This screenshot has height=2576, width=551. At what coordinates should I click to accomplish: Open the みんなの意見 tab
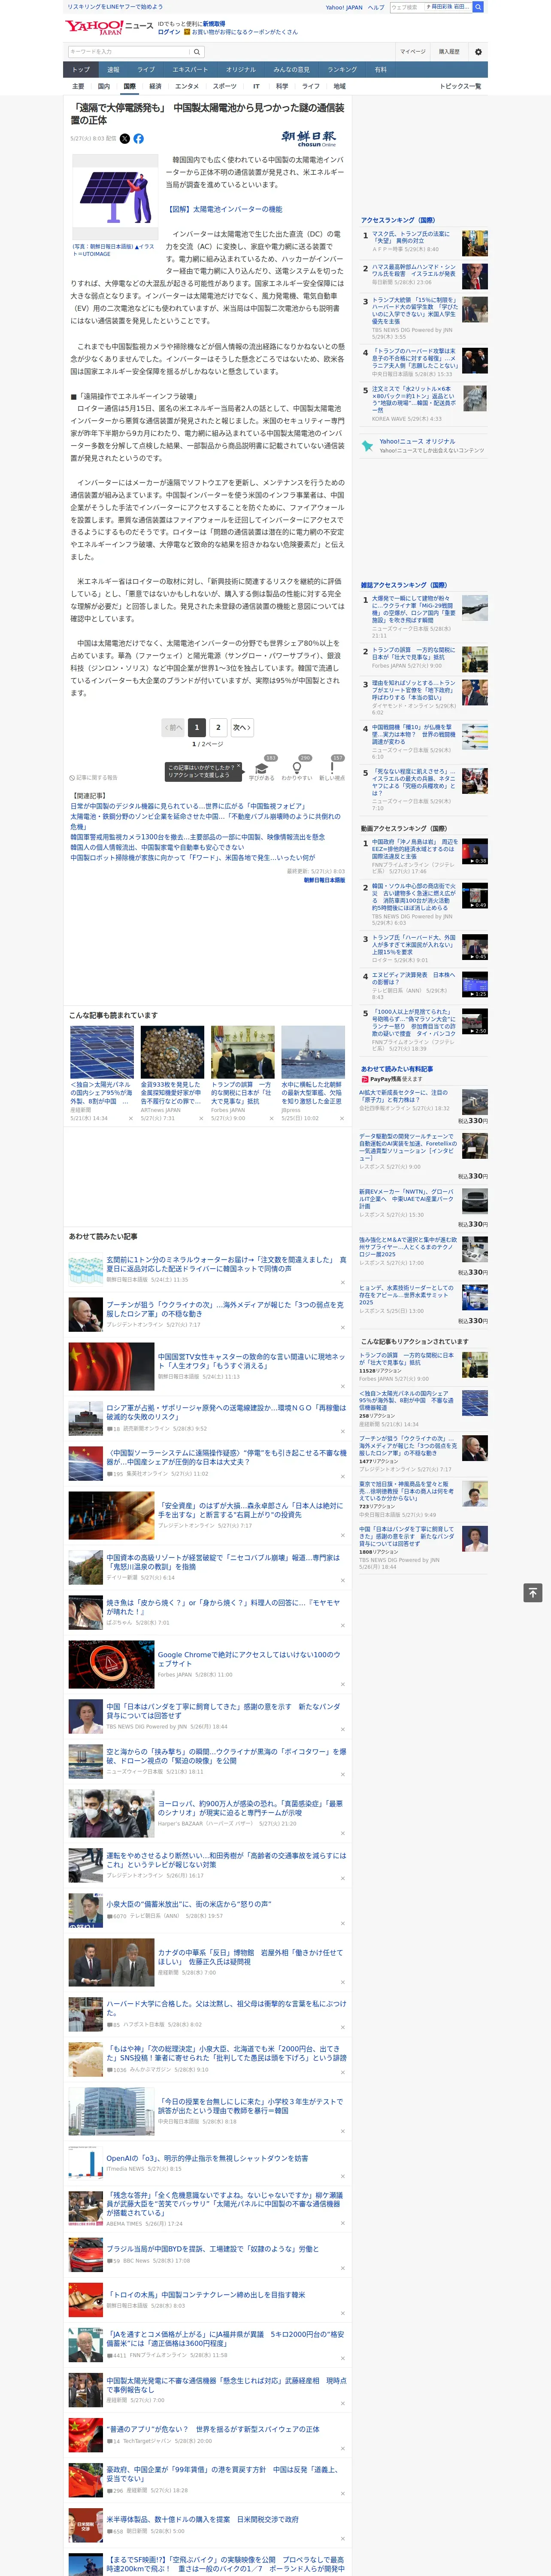click(292, 69)
